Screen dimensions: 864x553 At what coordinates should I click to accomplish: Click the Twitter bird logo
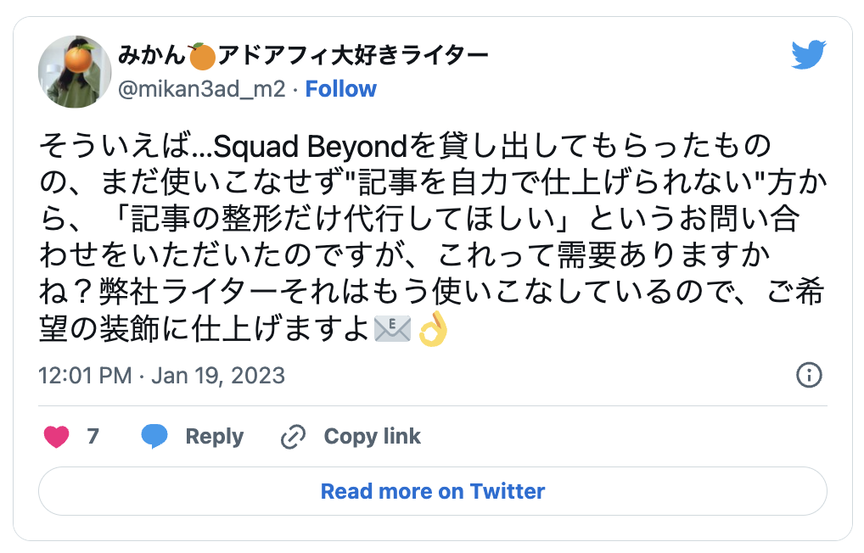[808, 55]
